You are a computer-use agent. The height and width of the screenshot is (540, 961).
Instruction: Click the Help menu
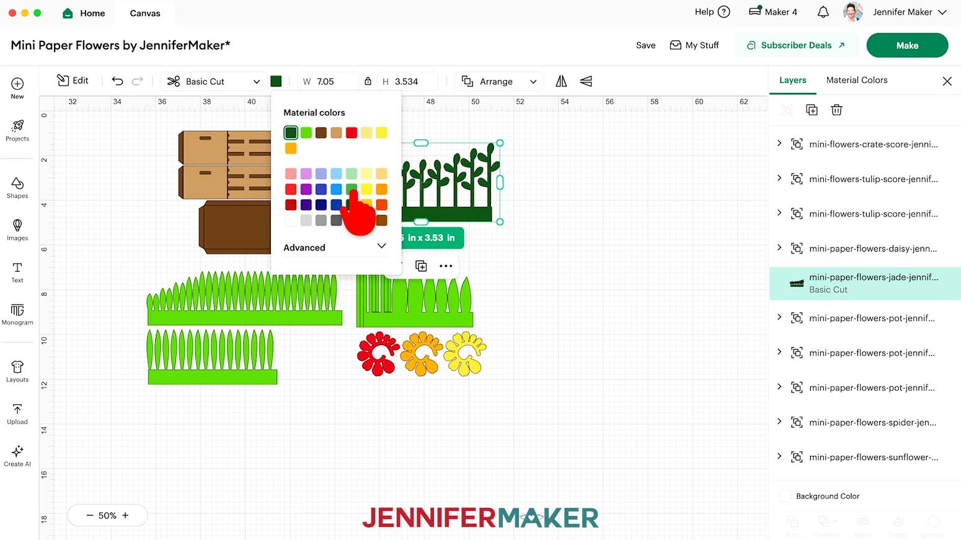pyautogui.click(x=712, y=12)
